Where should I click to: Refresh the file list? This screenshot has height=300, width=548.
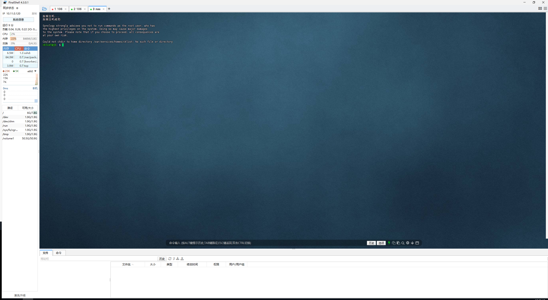click(170, 259)
